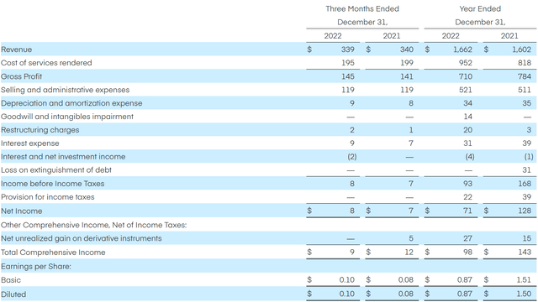Select Gross Profit value 145
538x302 pixels.
(348, 76)
